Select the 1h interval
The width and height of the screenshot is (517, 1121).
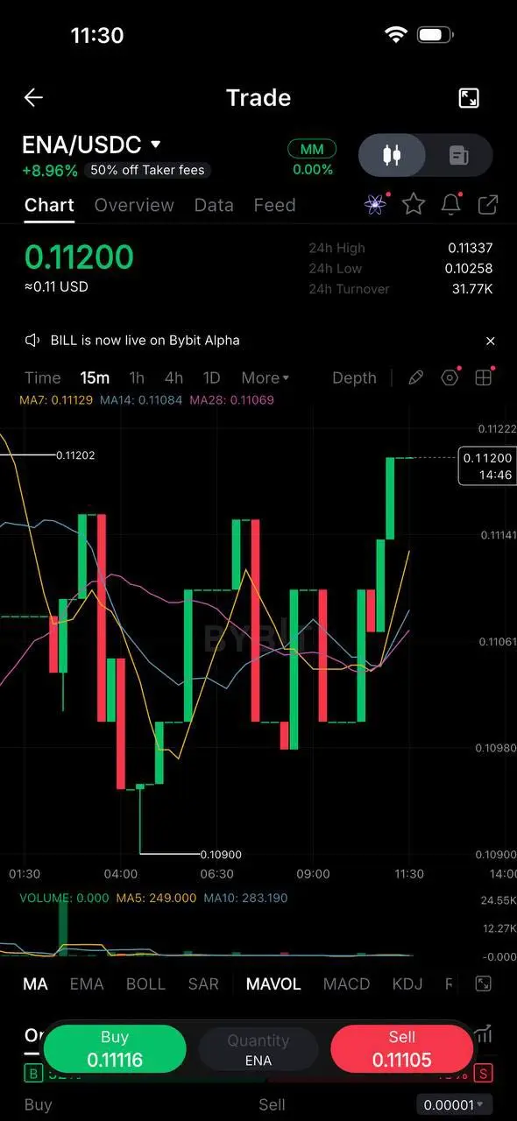(137, 378)
